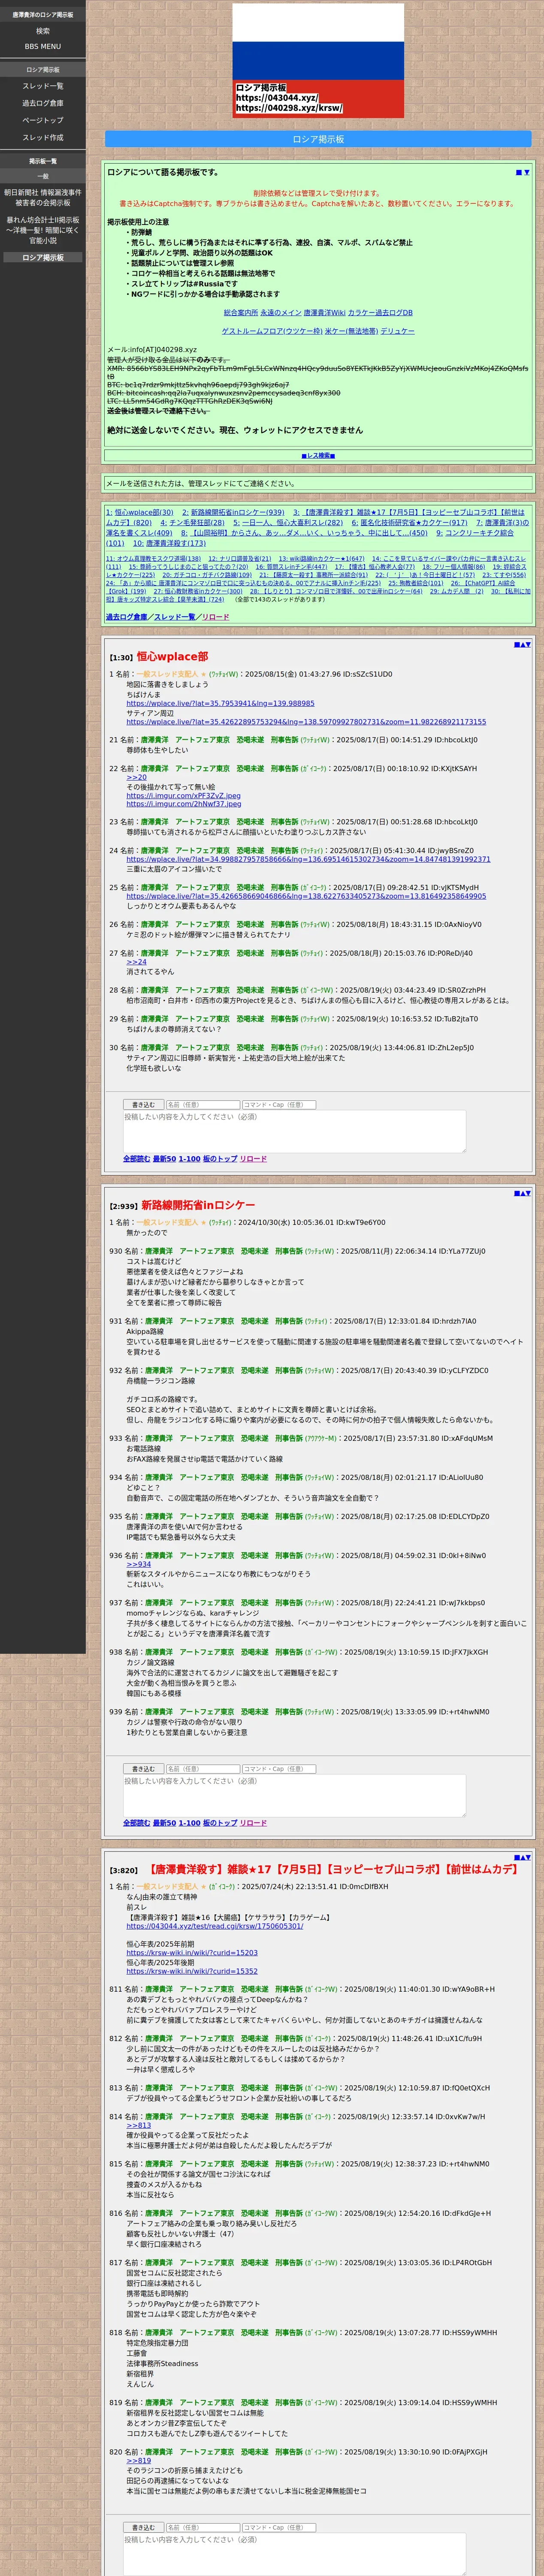
Task: Focus message textarea in 新路線開拓省 form
Action: pos(295,1795)
